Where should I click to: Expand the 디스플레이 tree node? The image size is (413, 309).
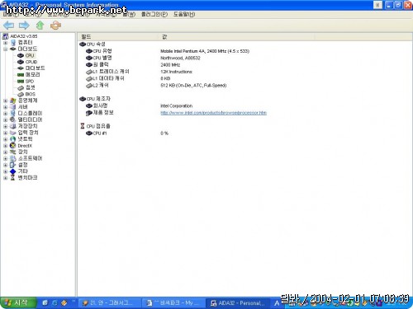tap(5, 114)
